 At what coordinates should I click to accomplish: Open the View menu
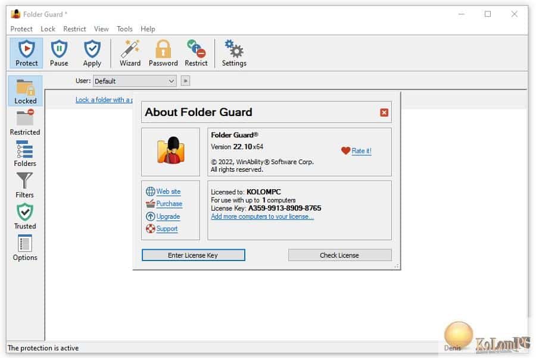point(101,29)
